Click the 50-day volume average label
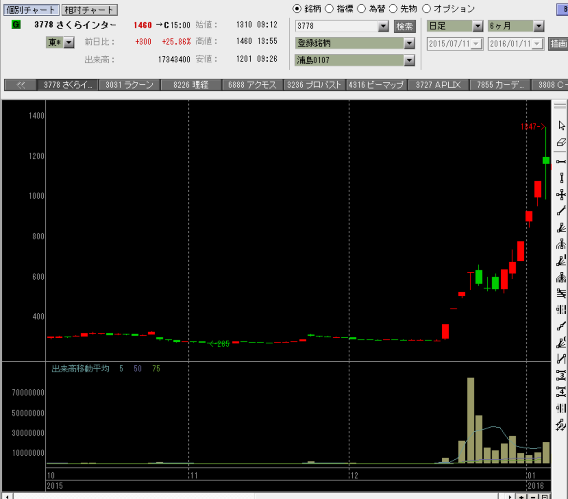568x499 pixels. (x=138, y=369)
